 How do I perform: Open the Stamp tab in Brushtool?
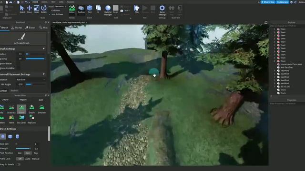click(17, 28)
